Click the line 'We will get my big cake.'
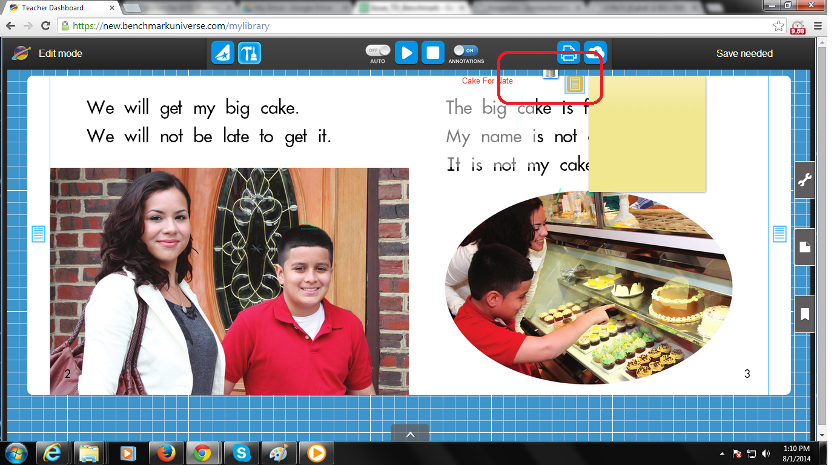Viewport: 837px width, 465px height. pyautogui.click(x=193, y=108)
